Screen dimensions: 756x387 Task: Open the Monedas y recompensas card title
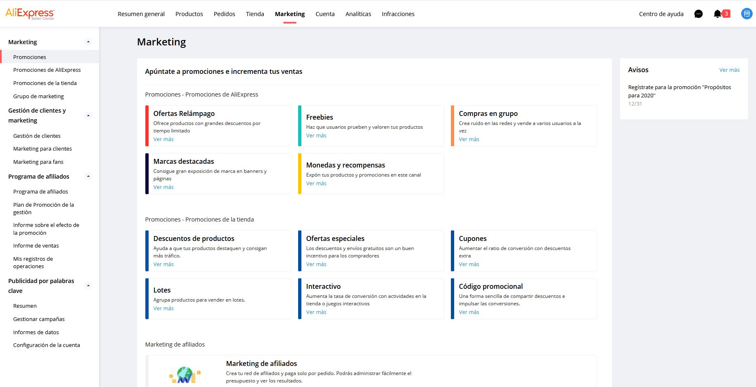[x=346, y=165]
